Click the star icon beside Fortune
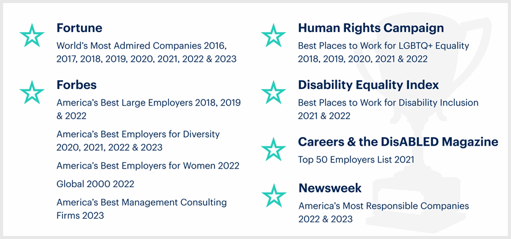Screen dimensions: 511x239 click(x=32, y=35)
